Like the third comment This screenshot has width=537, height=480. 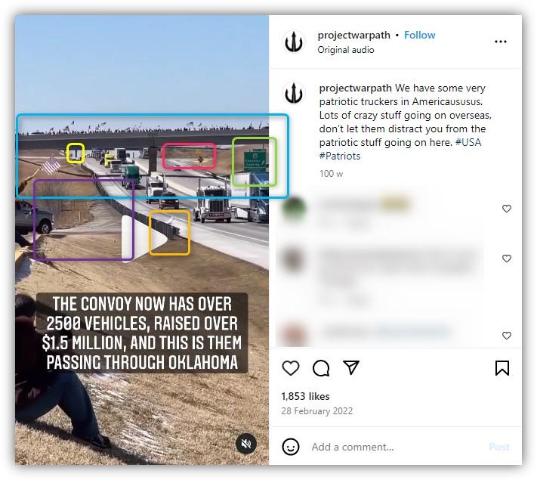pos(507,336)
